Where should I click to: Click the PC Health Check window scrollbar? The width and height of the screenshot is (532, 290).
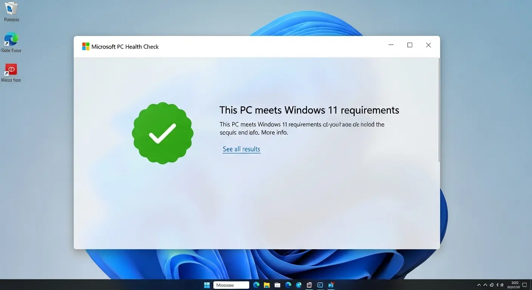click(439, 110)
